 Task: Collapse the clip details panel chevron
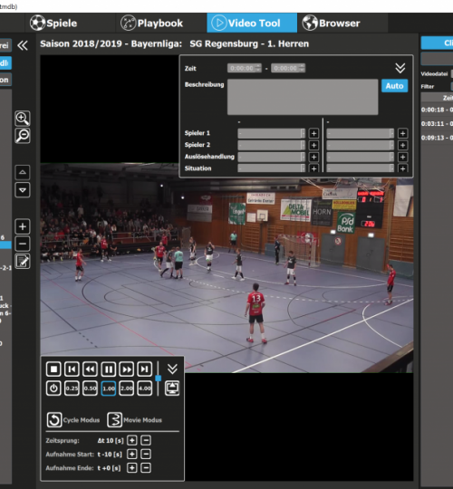pos(400,68)
